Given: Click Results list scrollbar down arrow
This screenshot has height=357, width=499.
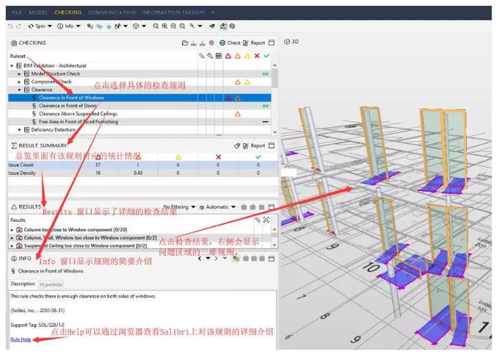Looking at the screenshot, I should (x=274, y=245).
